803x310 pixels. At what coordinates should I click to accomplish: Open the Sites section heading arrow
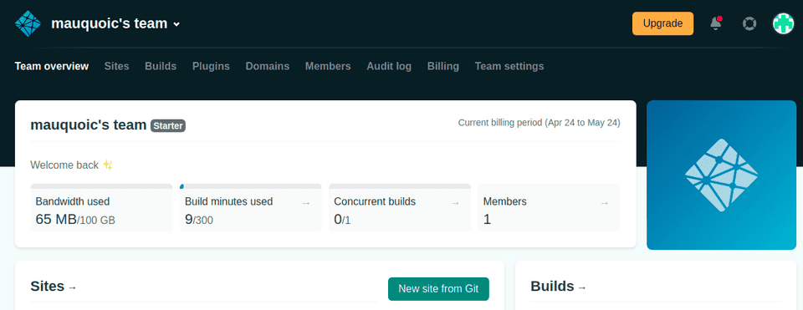pyautogui.click(x=72, y=287)
